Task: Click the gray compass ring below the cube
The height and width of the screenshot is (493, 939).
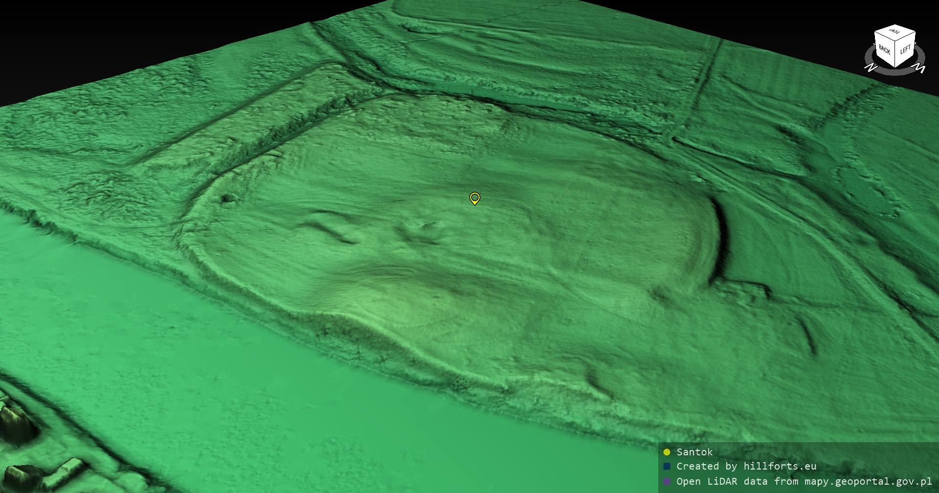Action: tap(895, 72)
